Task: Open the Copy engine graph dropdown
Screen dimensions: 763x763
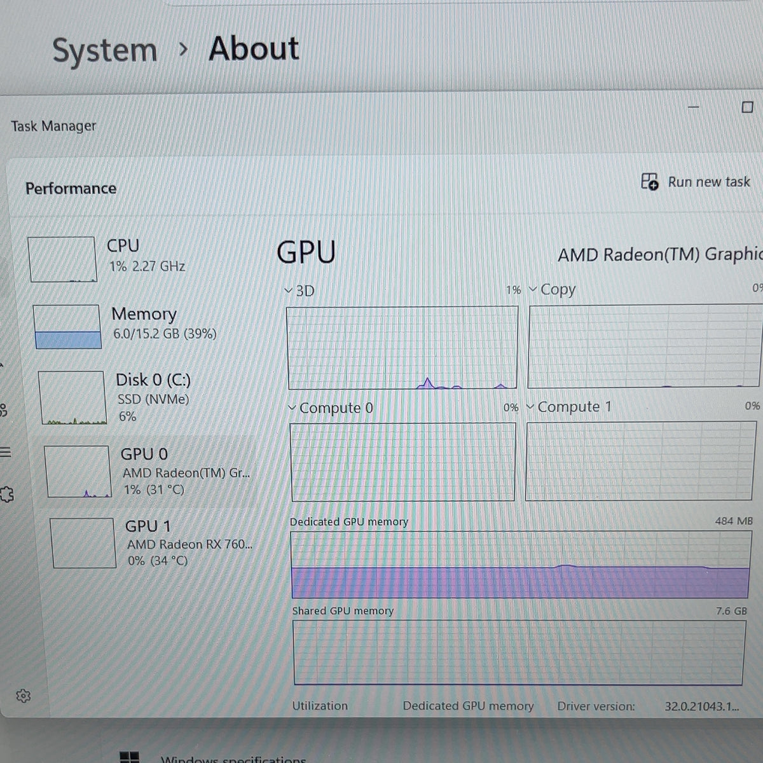Action: pos(532,290)
